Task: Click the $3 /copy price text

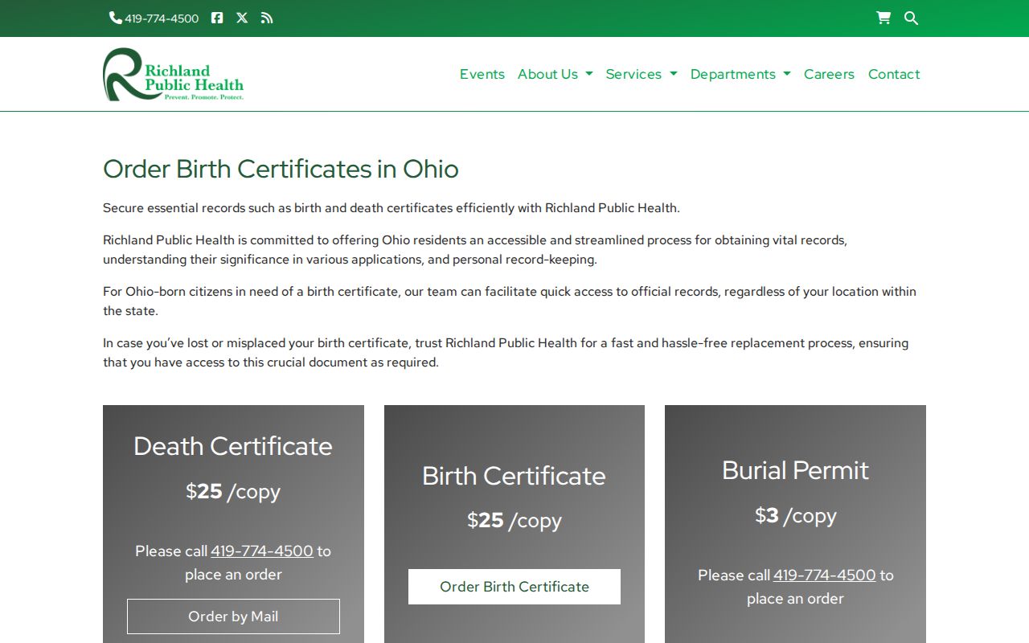Action: [x=795, y=516]
